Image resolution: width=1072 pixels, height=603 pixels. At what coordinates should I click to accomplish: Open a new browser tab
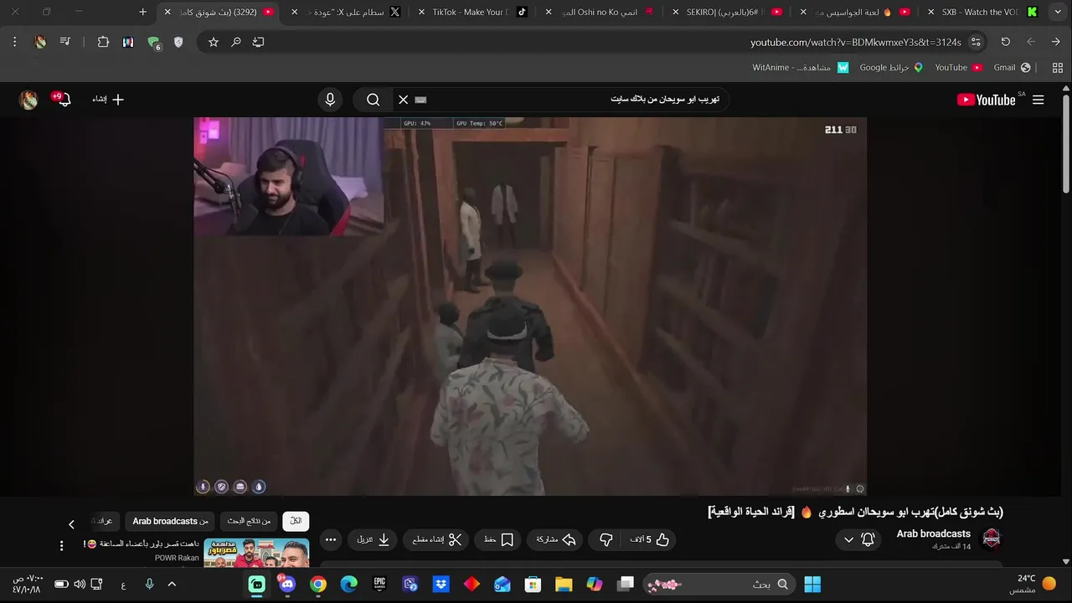[142, 12]
